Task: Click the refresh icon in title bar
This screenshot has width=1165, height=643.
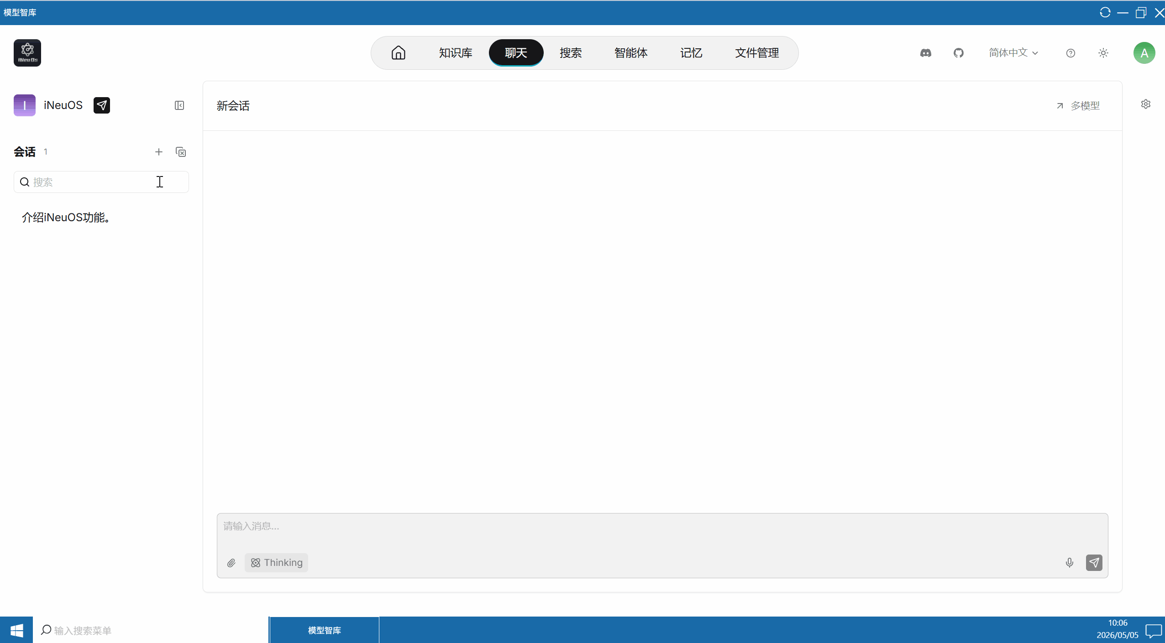Action: 1105,12
